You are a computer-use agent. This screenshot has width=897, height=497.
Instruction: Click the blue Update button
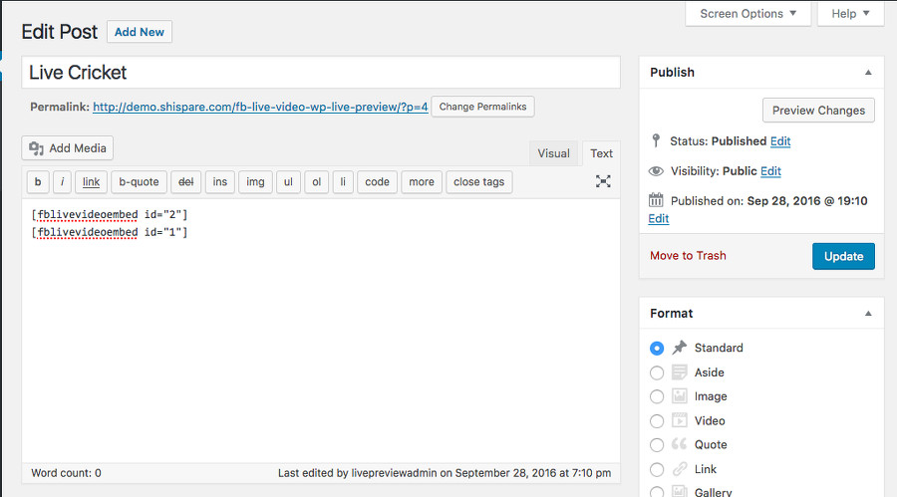pos(843,256)
